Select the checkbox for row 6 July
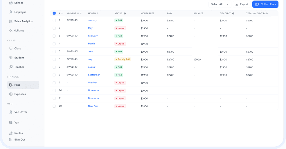 coord(54,59)
